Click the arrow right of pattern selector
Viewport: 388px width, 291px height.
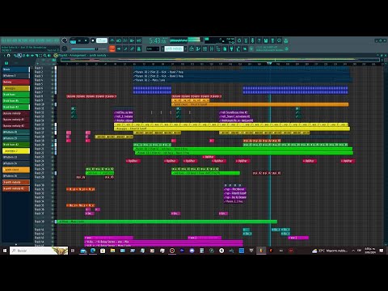(185, 48)
